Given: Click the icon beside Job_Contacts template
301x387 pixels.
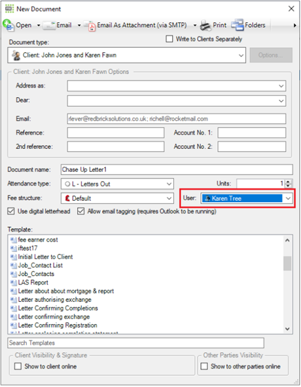Looking at the screenshot, I should pos(14,274).
